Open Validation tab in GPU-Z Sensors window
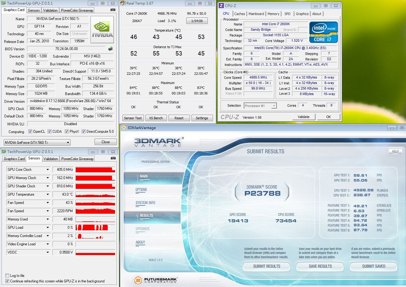The height and width of the screenshot is (287, 406). [x=51, y=159]
